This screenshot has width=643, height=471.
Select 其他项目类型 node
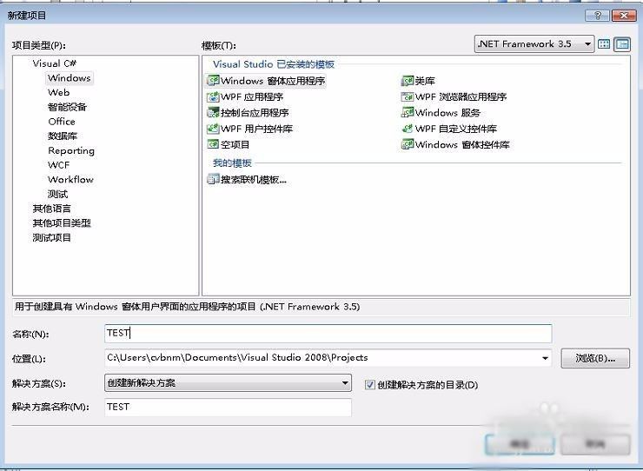[x=62, y=222]
